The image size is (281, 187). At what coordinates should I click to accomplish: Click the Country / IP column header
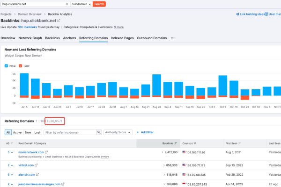[x=189, y=144]
